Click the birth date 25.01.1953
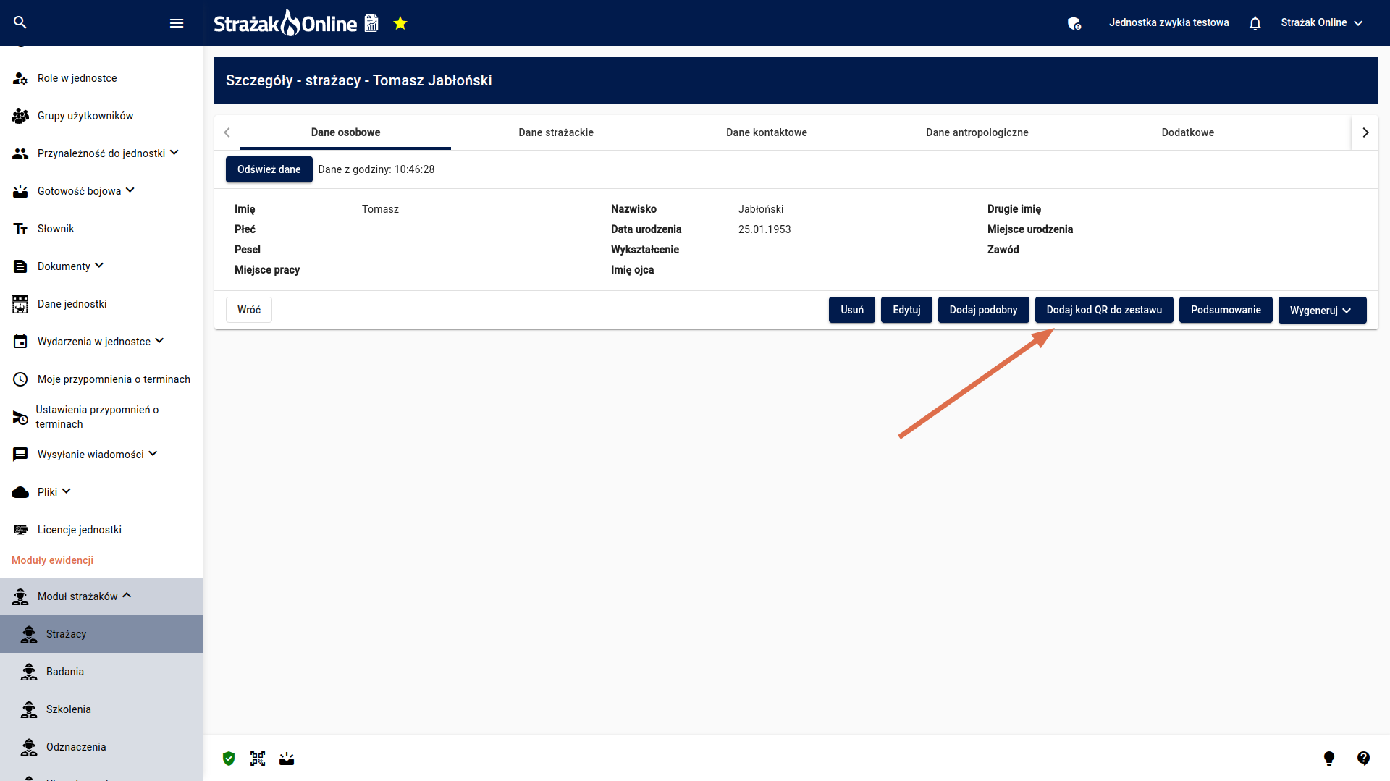This screenshot has height=781, width=1390. pos(764,229)
